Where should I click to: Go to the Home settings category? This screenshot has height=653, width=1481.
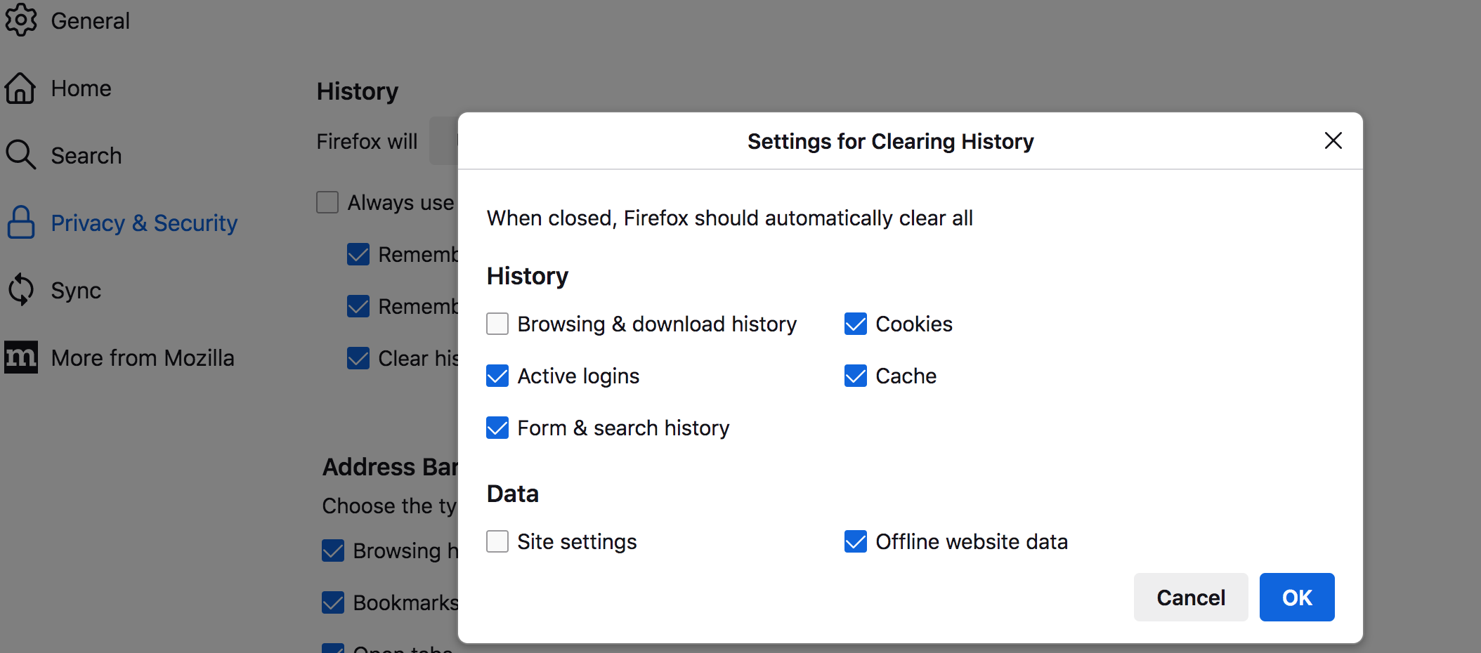[x=81, y=88]
